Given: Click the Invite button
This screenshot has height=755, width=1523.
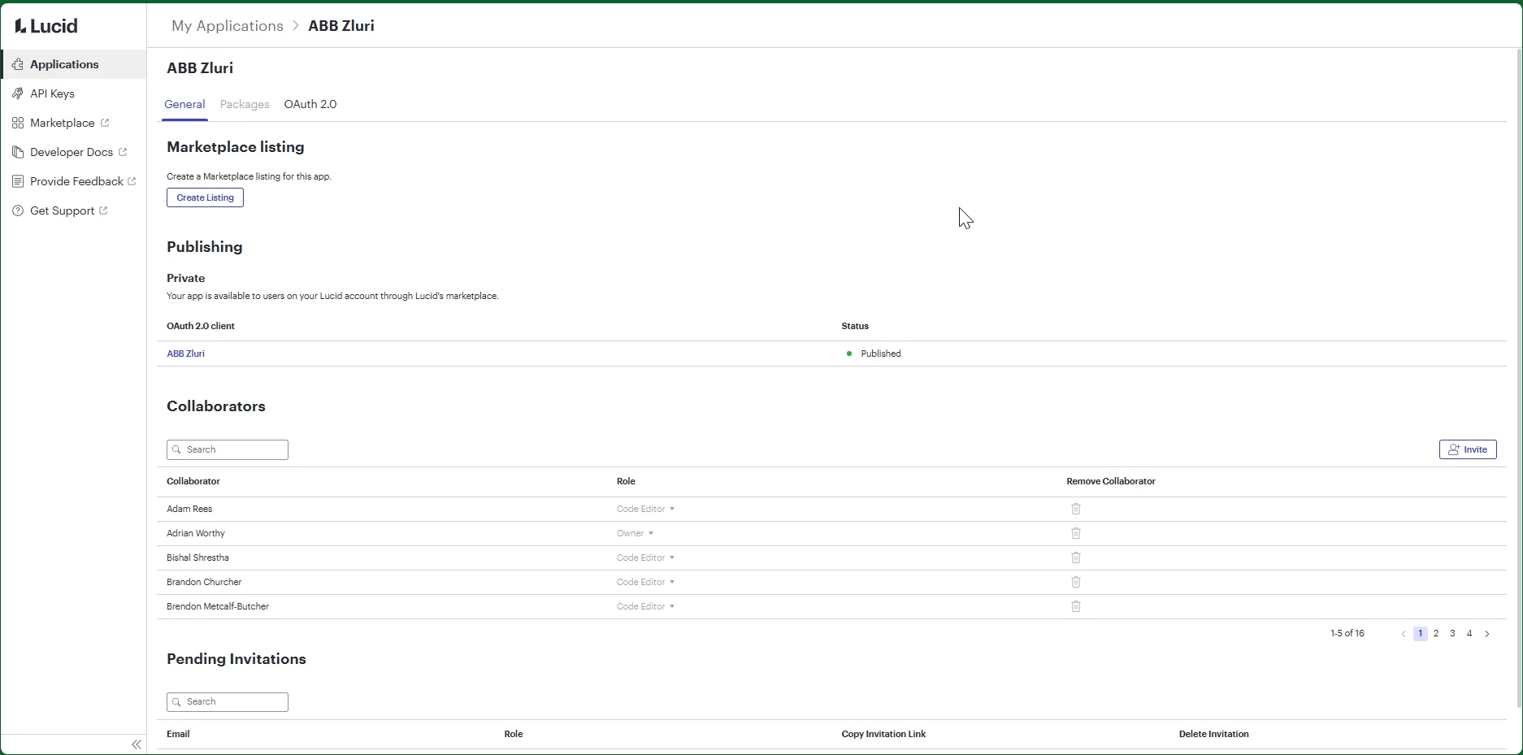Looking at the screenshot, I should (1468, 449).
